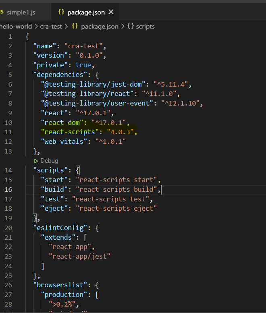Viewport: 266px width, 313px height.
Task: Click the "build" script key
Action: click(54, 189)
